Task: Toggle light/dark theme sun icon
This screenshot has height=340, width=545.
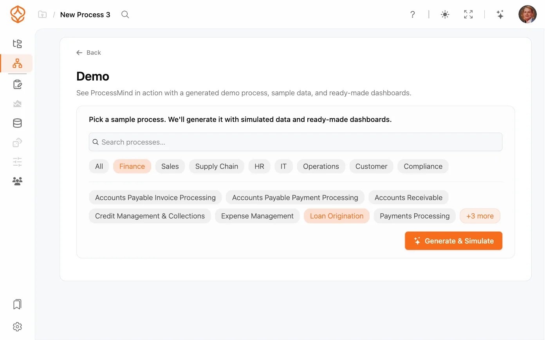Action: 445,14
